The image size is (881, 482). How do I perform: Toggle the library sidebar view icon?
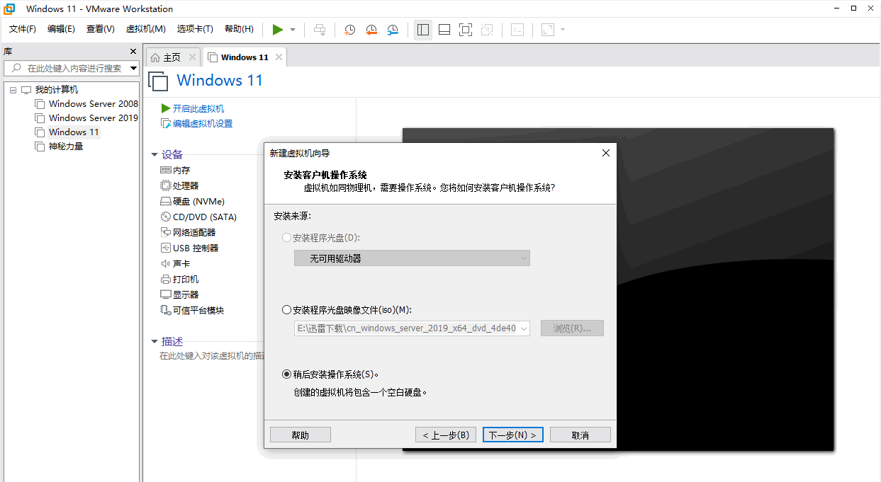[x=423, y=30]
